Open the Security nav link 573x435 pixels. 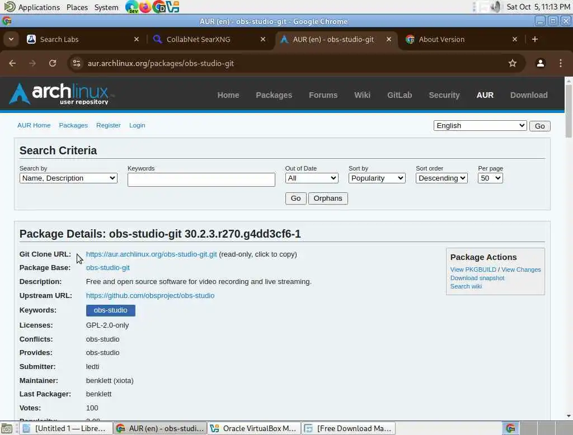point(444,95)
